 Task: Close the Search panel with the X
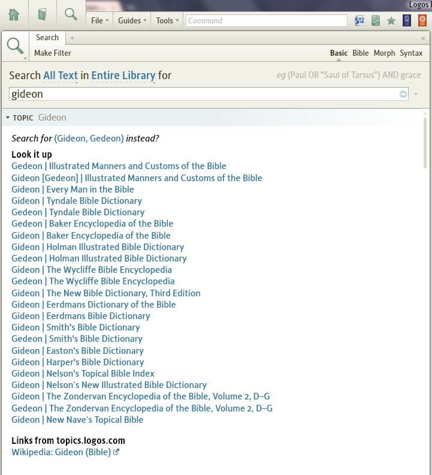(x=423, y=38)
